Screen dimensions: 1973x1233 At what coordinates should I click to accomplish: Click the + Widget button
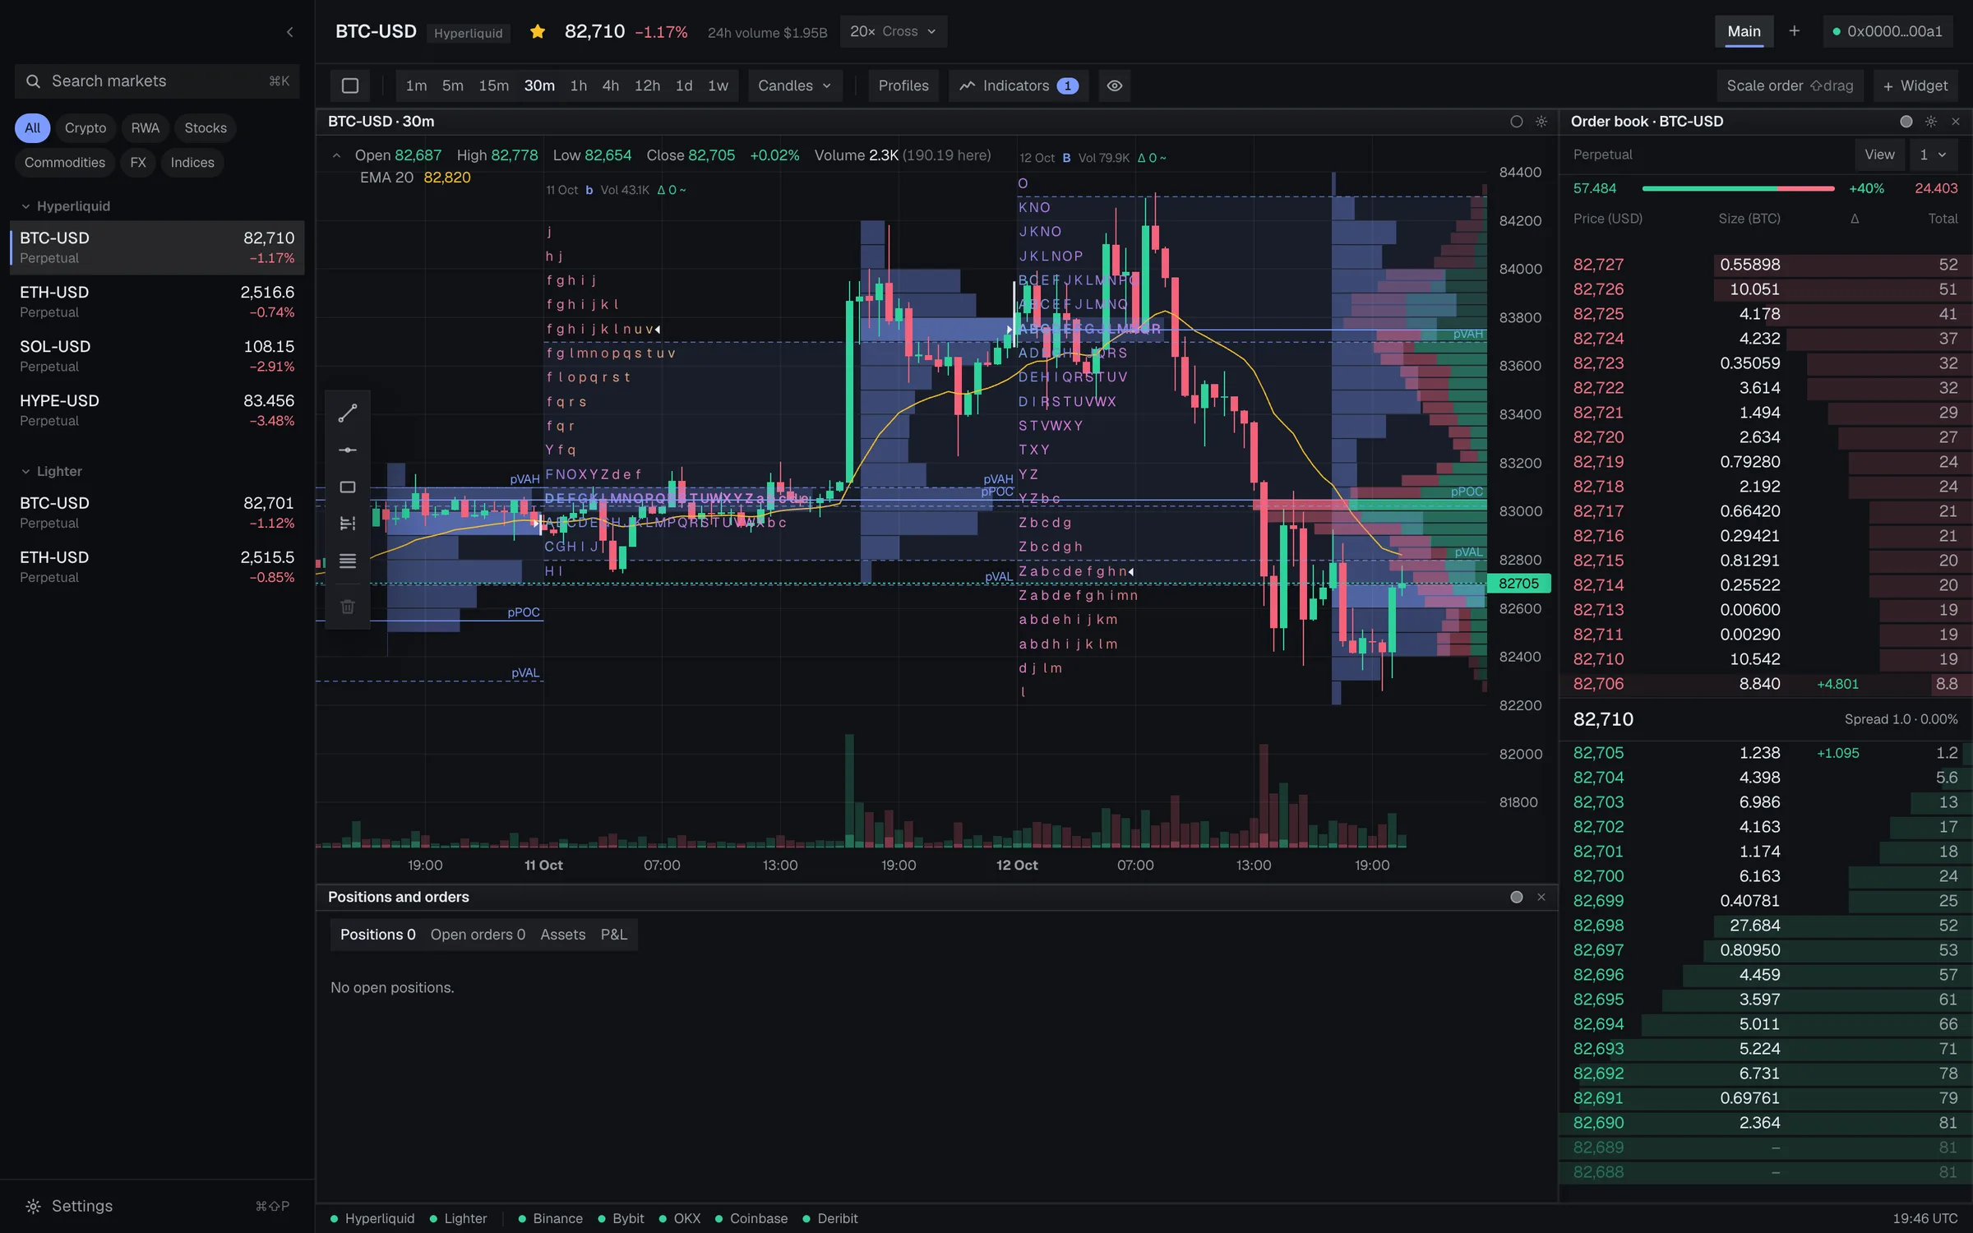(x=1915, y=85)
